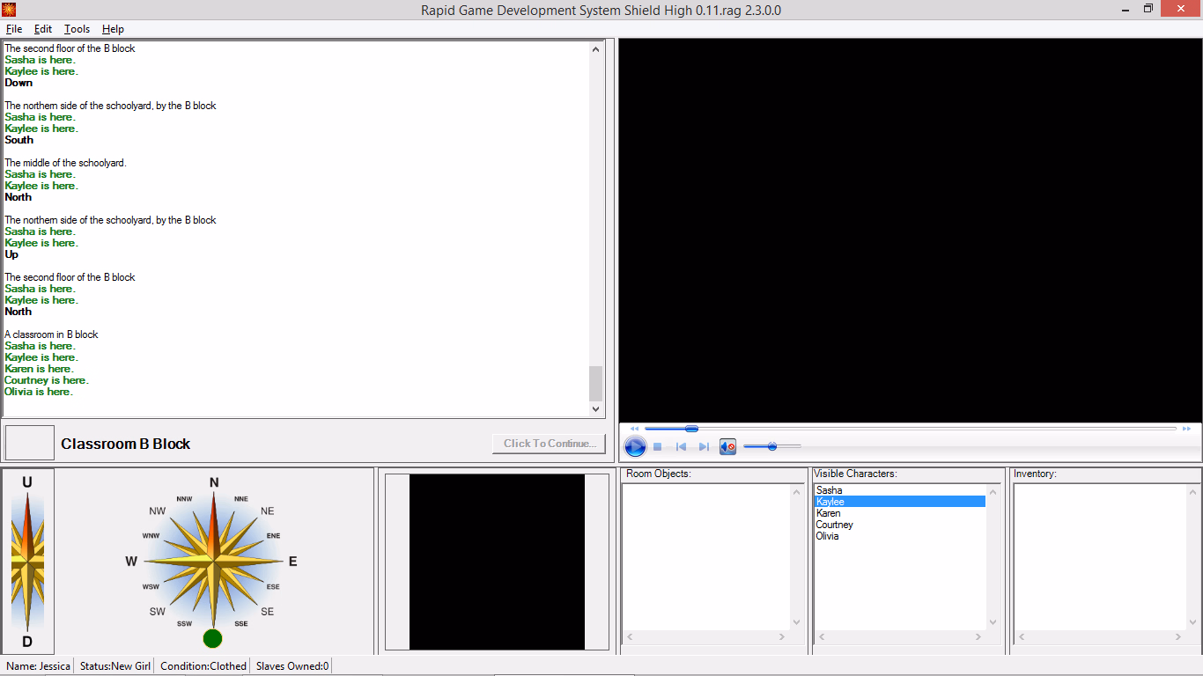Go ENE on the compass
The width and height of the screenshot is (1203, 676).
click(x=273, y=535)
